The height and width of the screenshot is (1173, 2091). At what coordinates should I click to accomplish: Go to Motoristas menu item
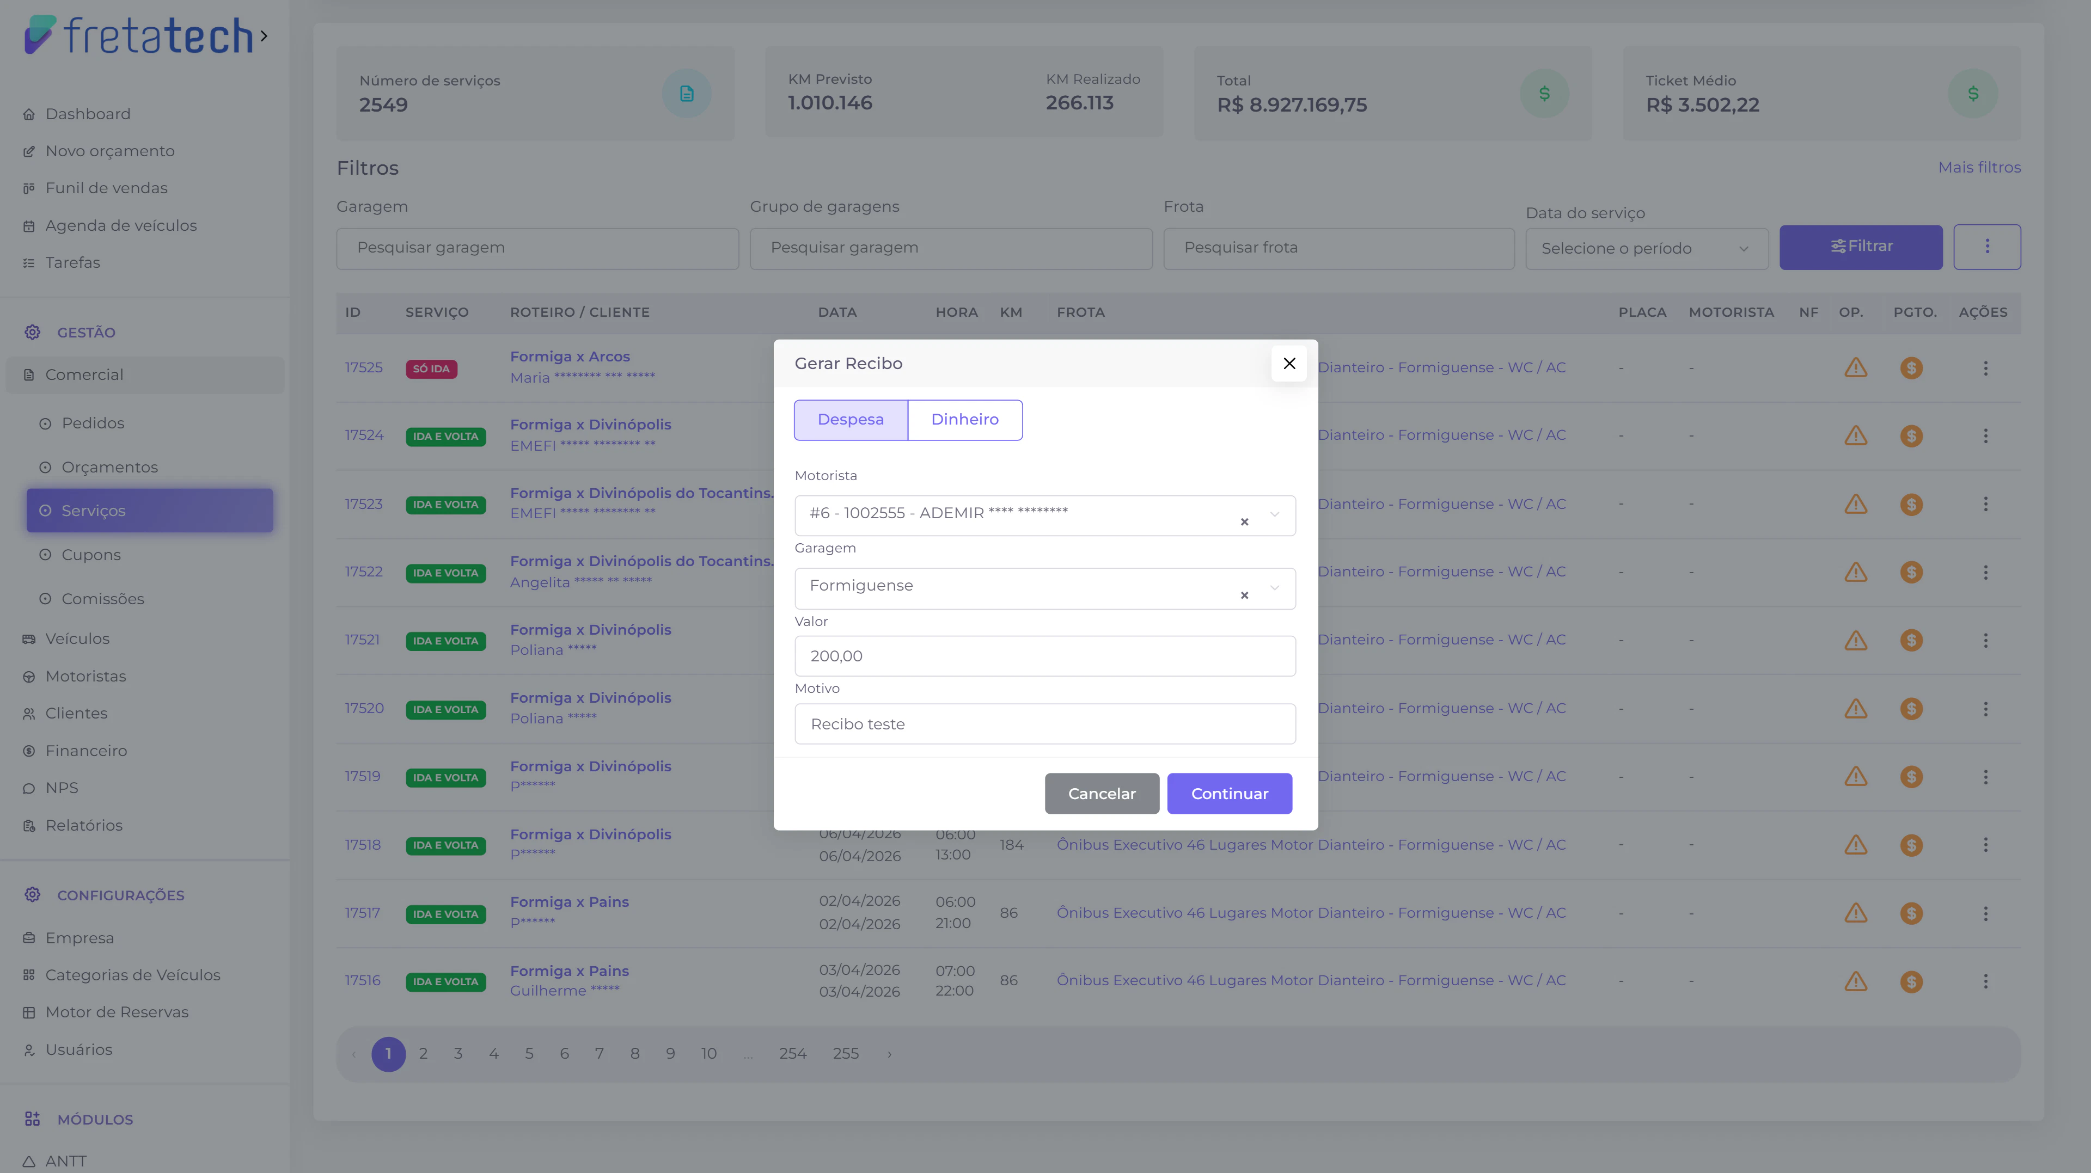[85, 677]
